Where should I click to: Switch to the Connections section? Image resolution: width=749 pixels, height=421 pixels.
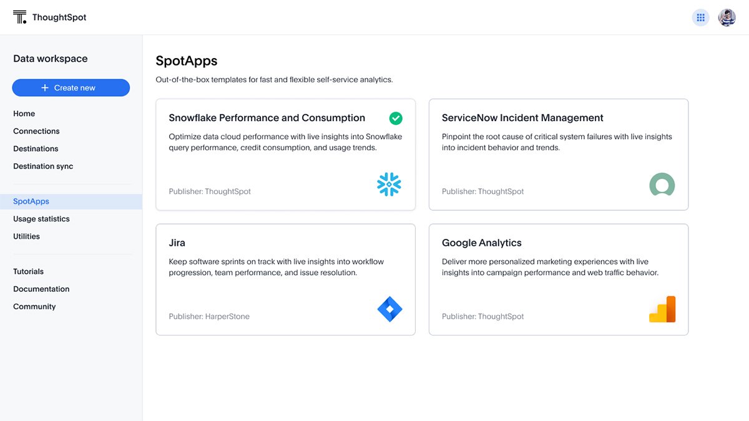[x=36, y=131]
